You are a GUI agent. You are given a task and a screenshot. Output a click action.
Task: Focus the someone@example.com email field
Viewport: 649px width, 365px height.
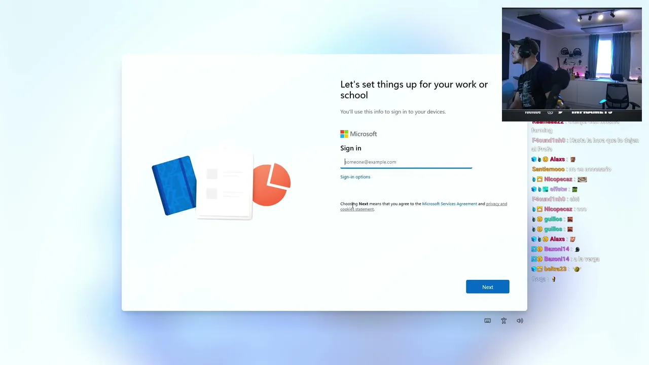click(x=406, y=162)
